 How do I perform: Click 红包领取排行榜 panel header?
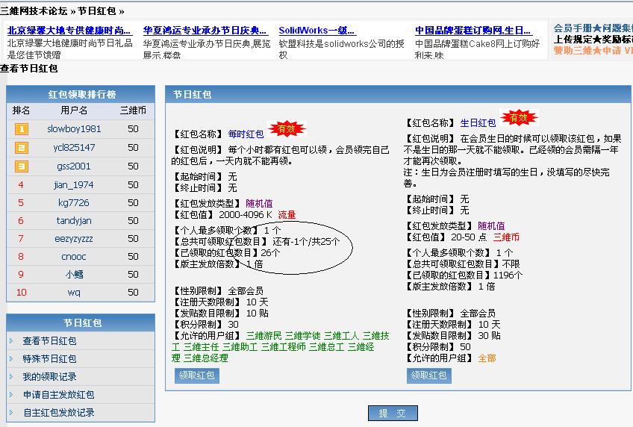[x=81, y=95]
